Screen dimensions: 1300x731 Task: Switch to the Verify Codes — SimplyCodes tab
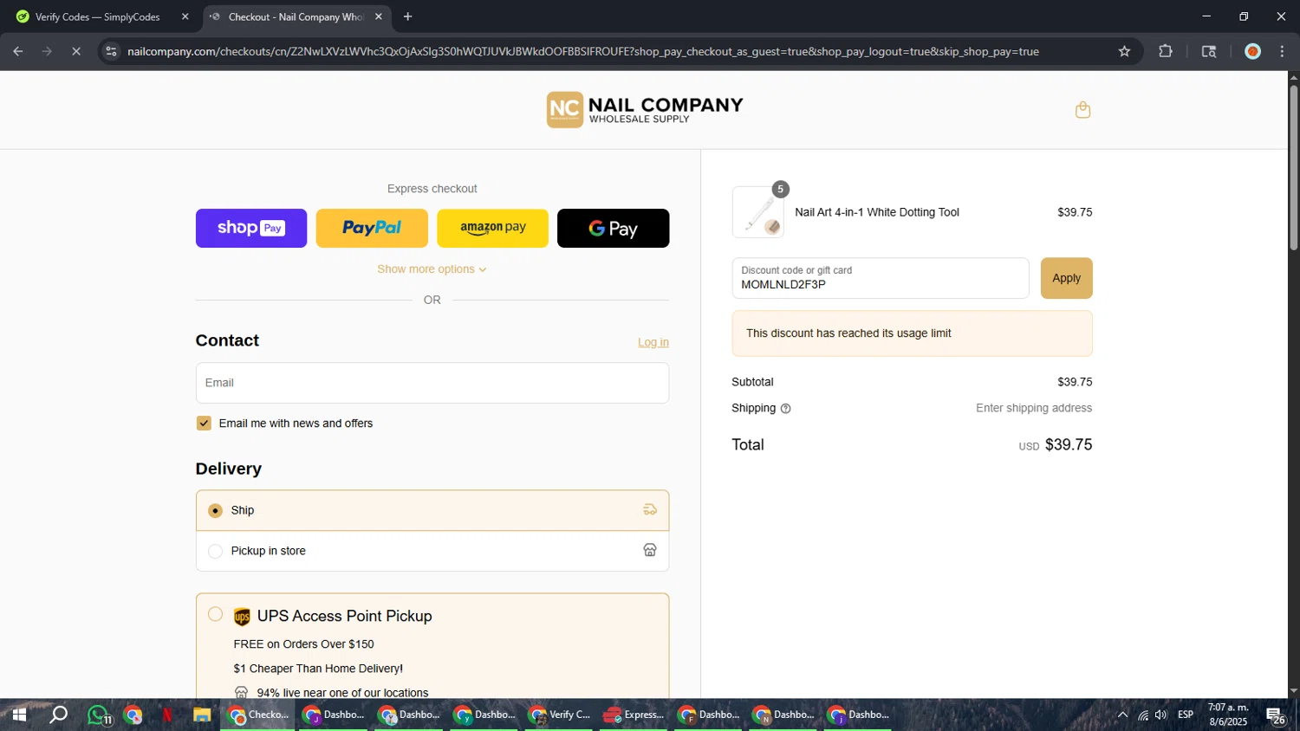coord(101,16)
